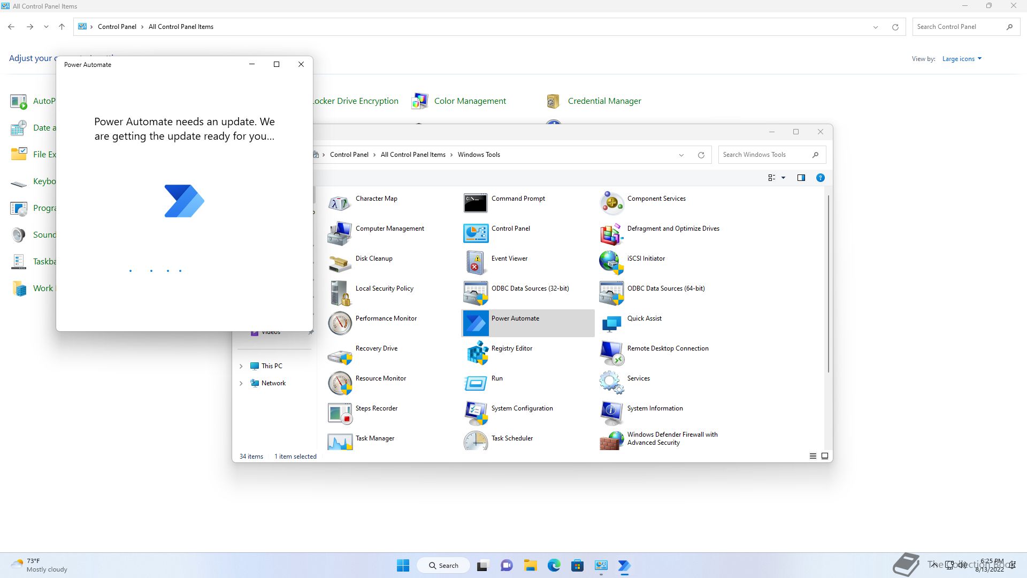This screenshot has height=578, width=1027.
Task: Open Component Services icon
Action: tap(611, 203)
